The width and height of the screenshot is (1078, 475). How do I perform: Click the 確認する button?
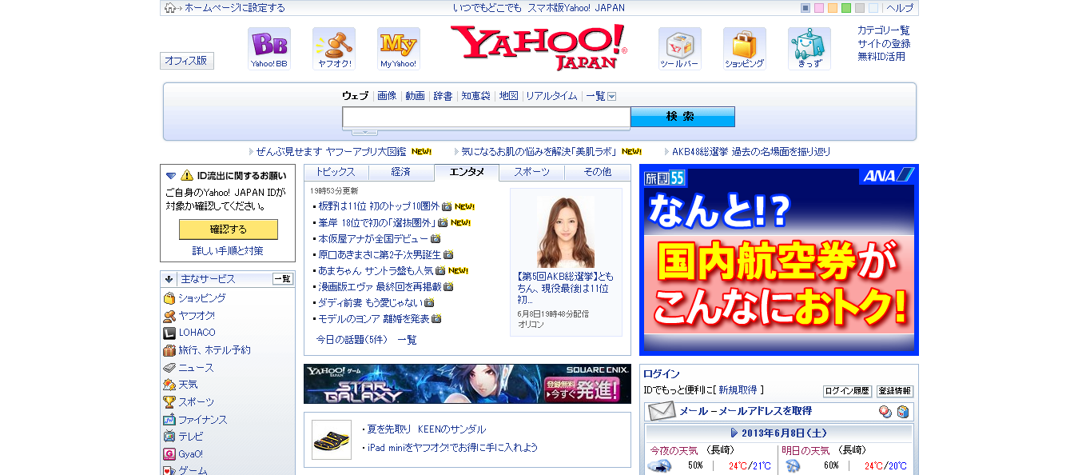point(229,230)
